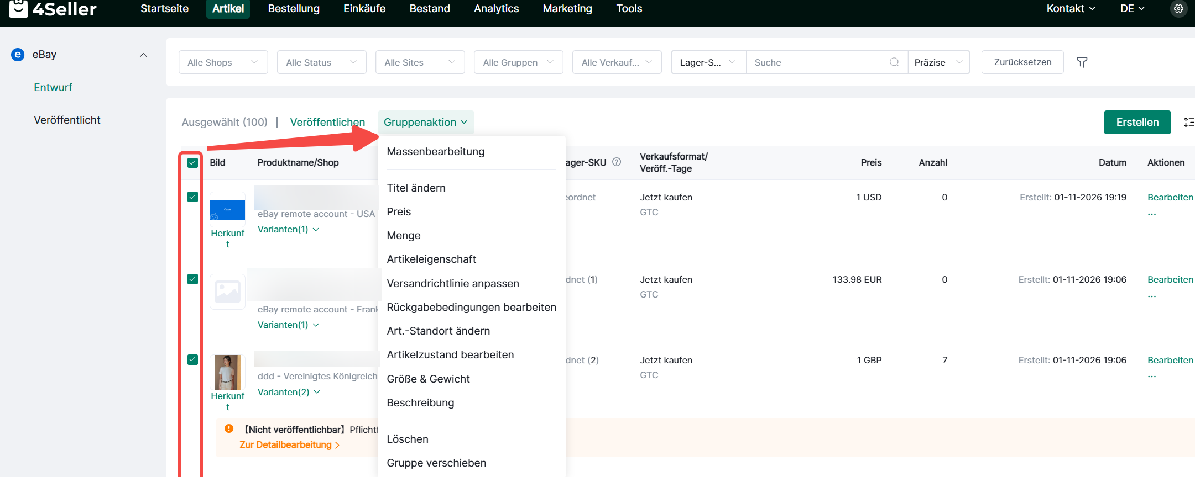Deselect the checkbox for the 1 GBP item

click(192, 360)
